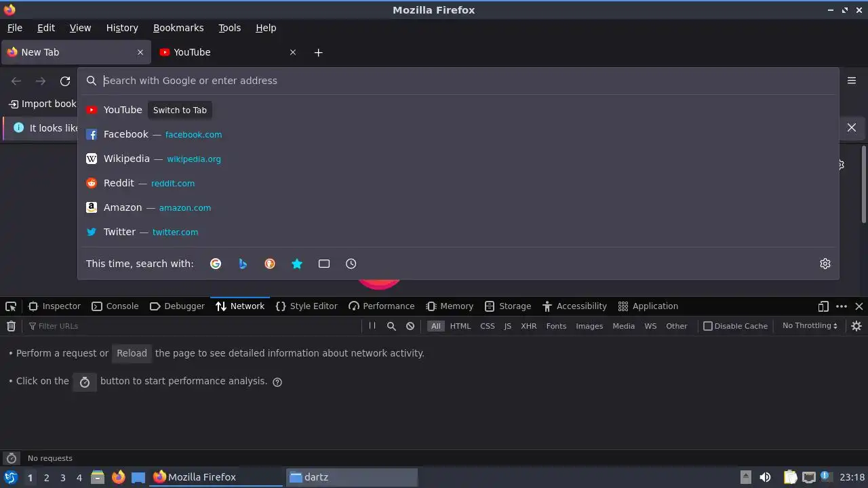Close the developer tools panel
Screen dimensions: 868x488
click(x=859, y=306)
